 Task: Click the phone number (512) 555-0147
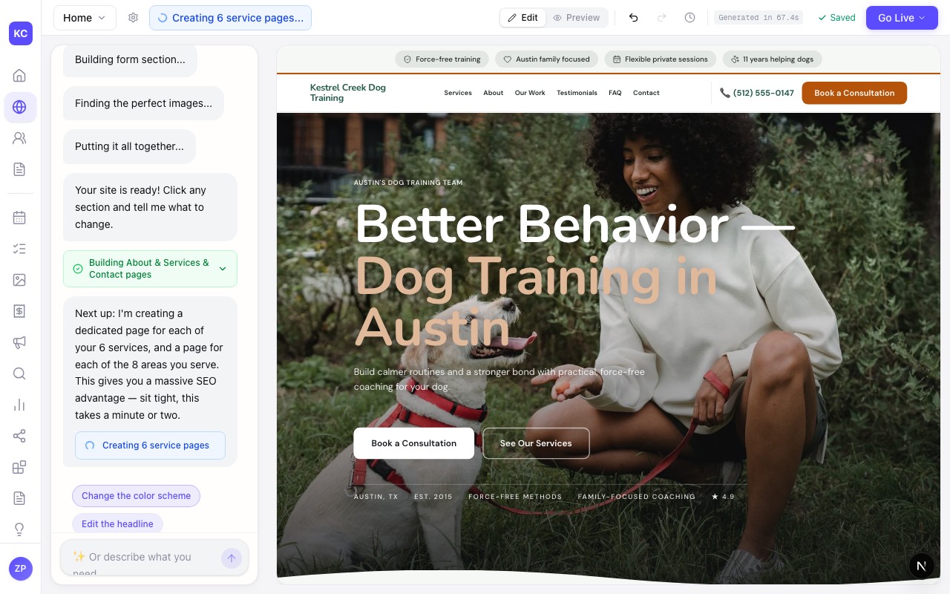[x=757, y=93]
